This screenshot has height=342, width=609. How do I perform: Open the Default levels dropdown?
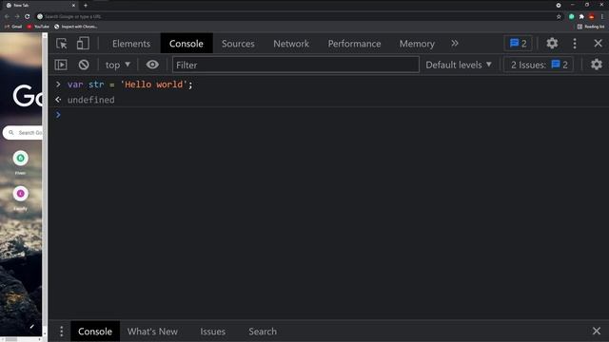pyautogui.click(x=459, y=65)
